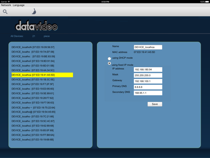Edit the Mask field 255.255.255.0
Viewport: 210px width, 158px height.
148,75
